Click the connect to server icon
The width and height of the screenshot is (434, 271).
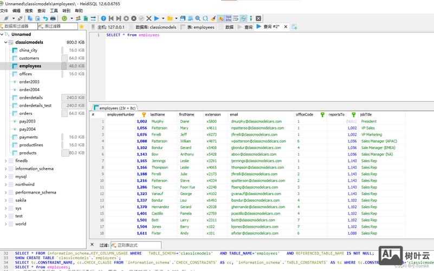coord(7,18)
